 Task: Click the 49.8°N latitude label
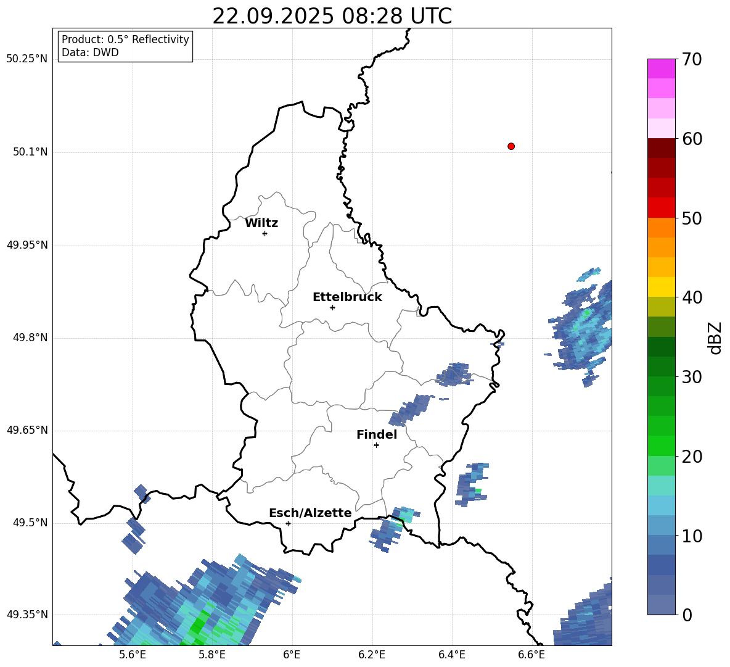pos(30,338)
